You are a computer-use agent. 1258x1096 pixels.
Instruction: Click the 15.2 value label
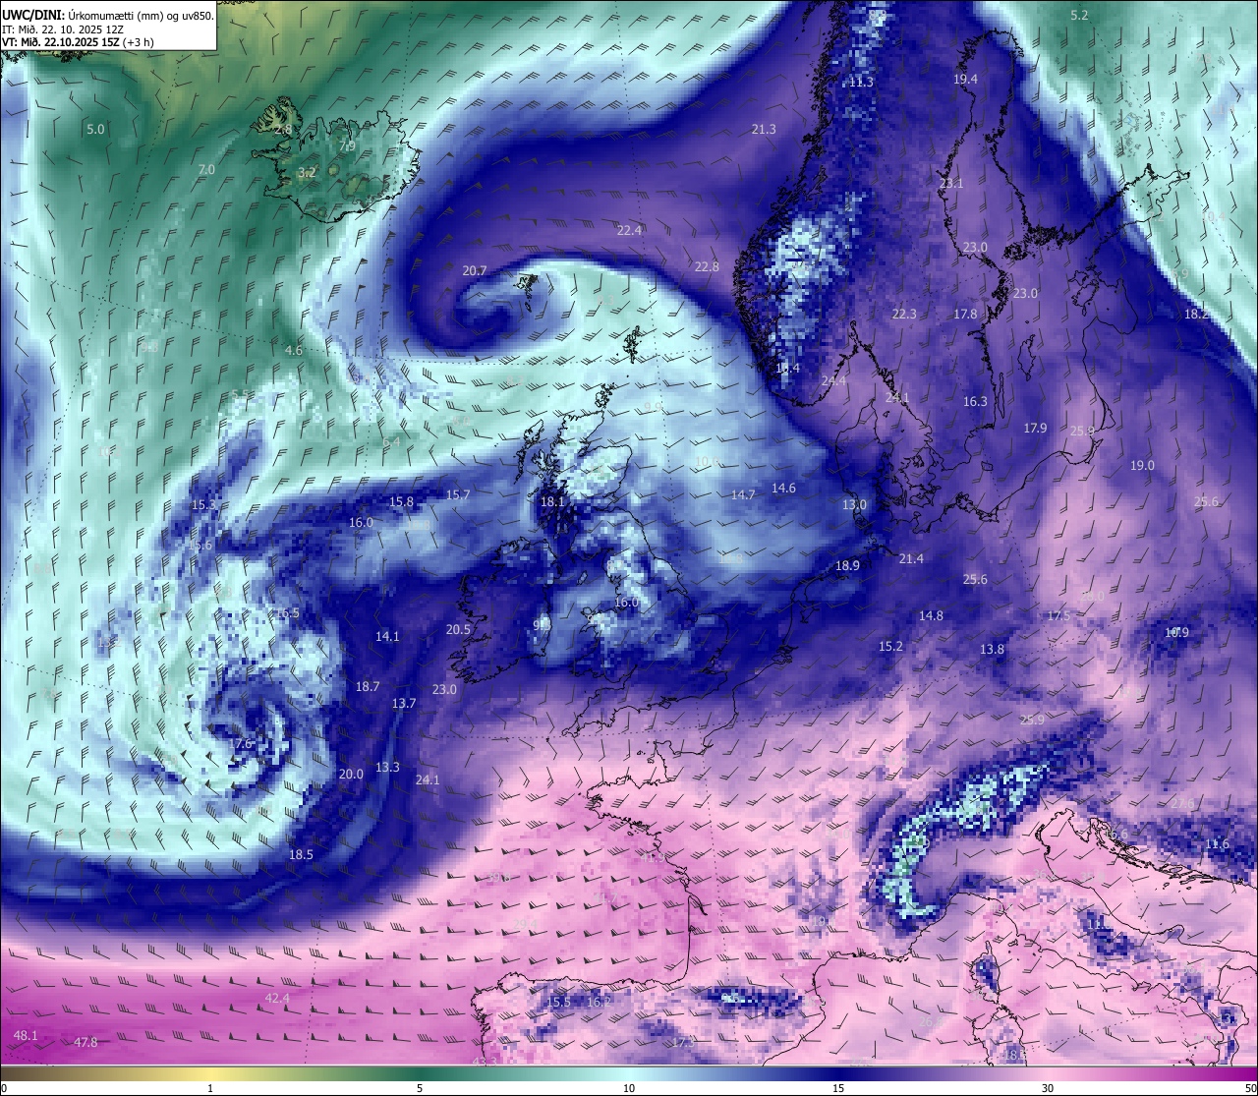click(890, 646)
